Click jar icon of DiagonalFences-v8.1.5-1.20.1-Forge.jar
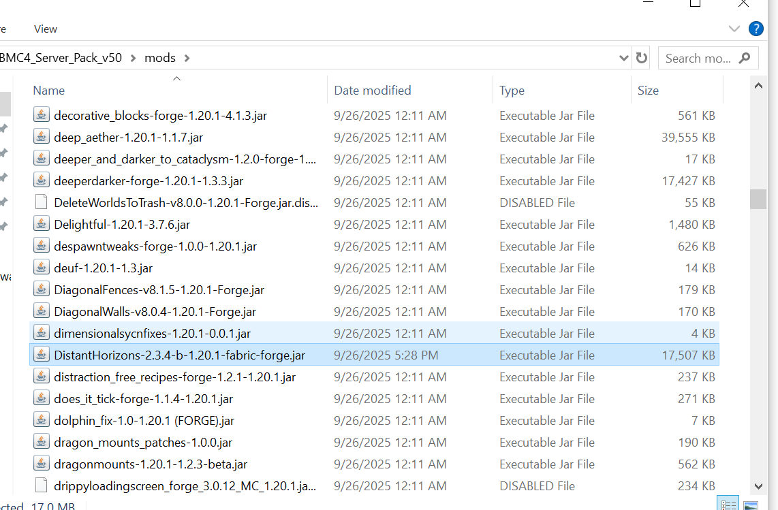Image resolution: width=778 pixels, height=510 pixels. [41, 290]
